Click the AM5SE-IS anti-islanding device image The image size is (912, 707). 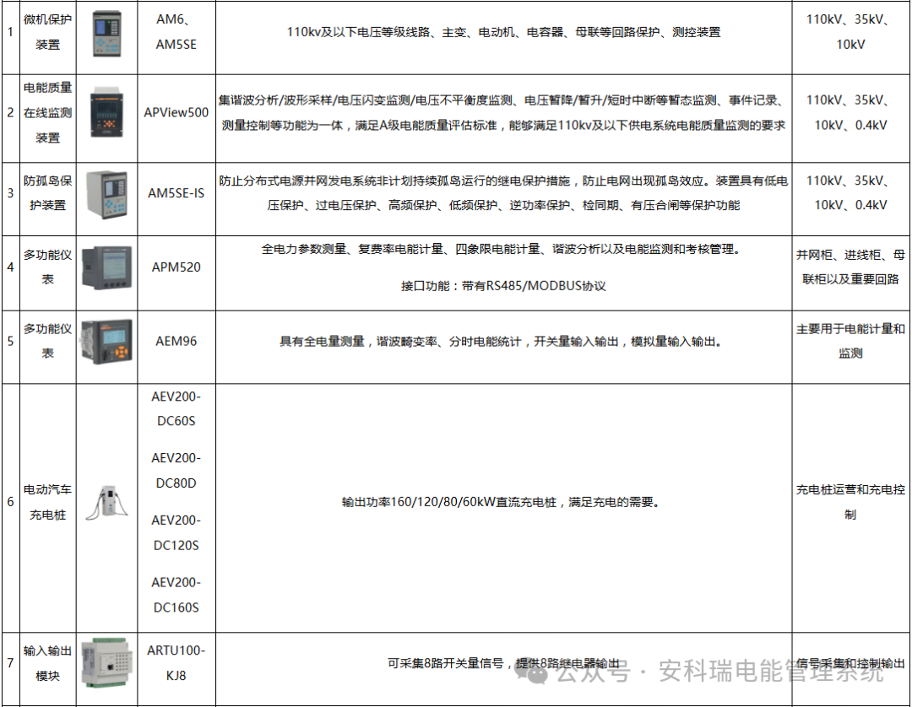point(107,194)
